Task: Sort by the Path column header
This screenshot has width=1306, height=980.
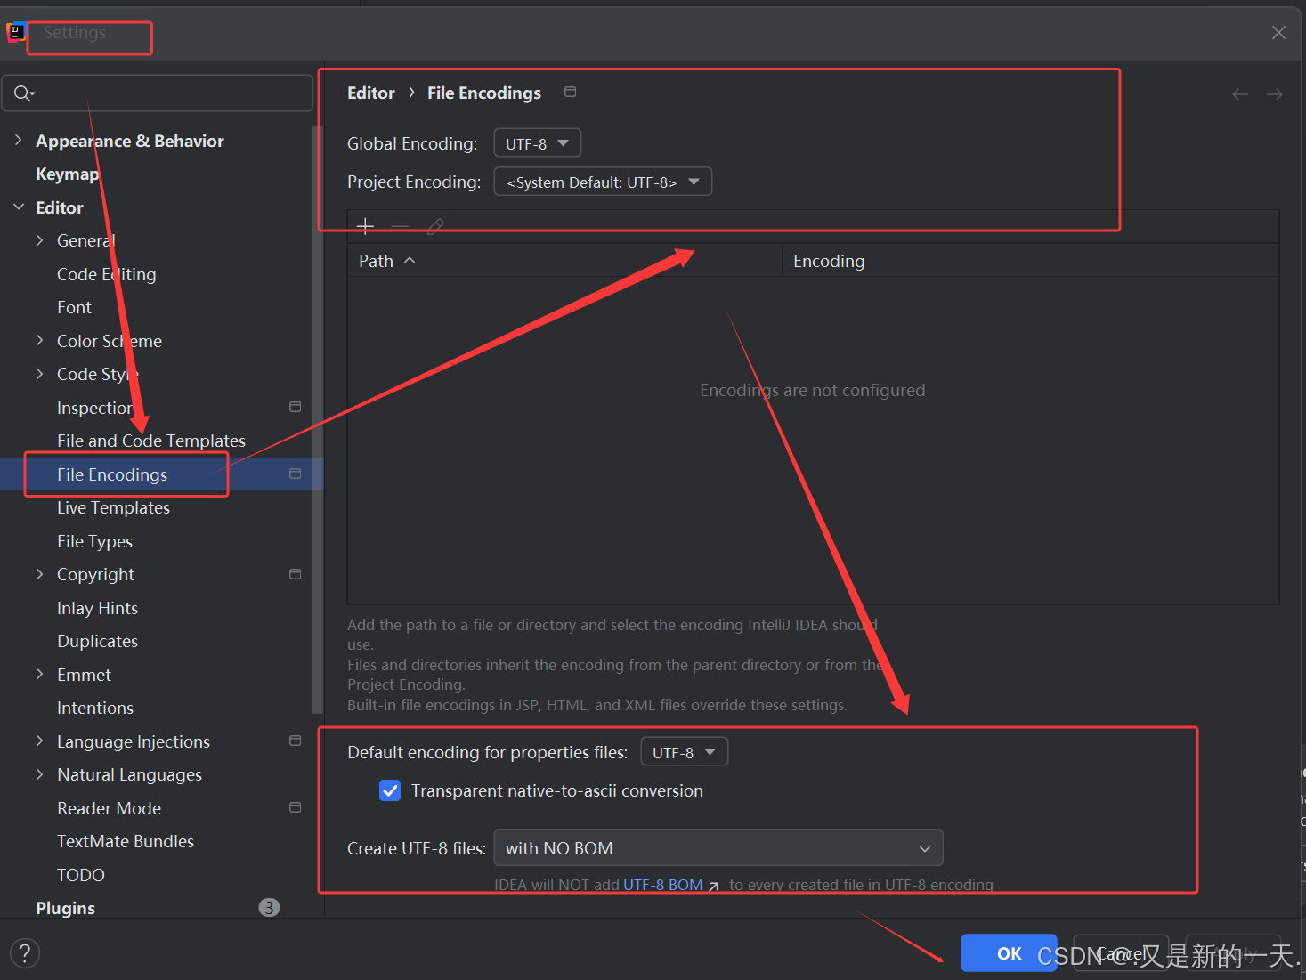Action: (564, 261)
